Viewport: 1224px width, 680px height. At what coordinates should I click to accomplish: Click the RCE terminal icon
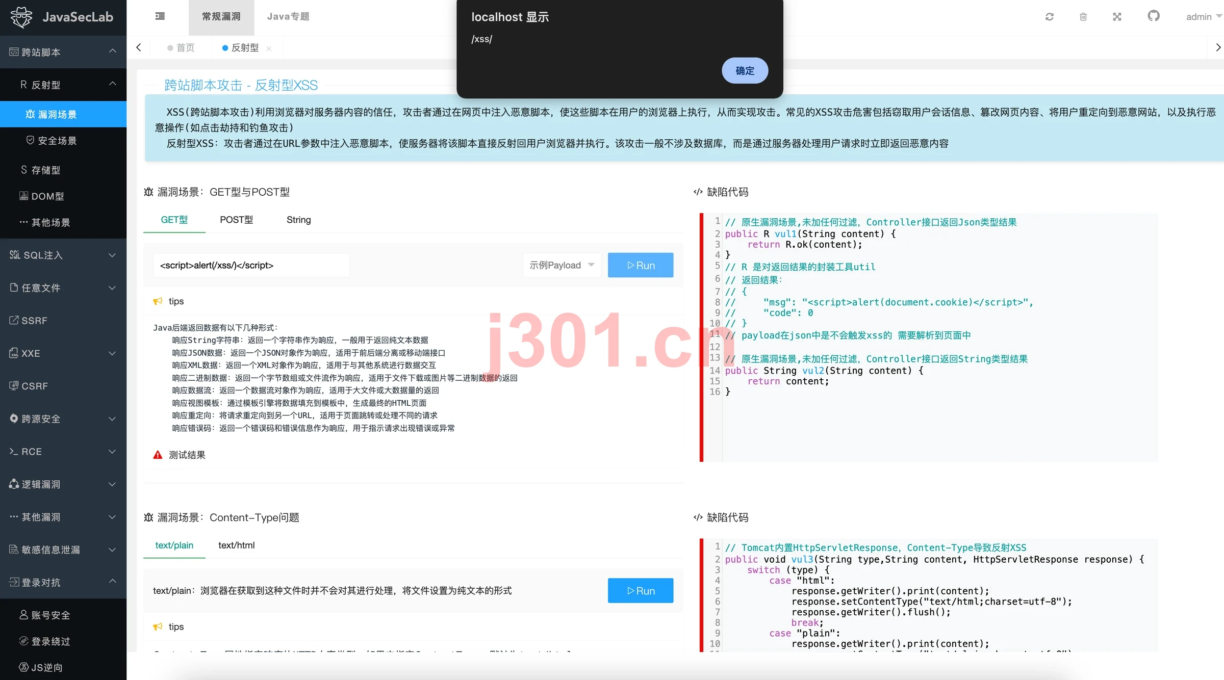pos(14,451)
